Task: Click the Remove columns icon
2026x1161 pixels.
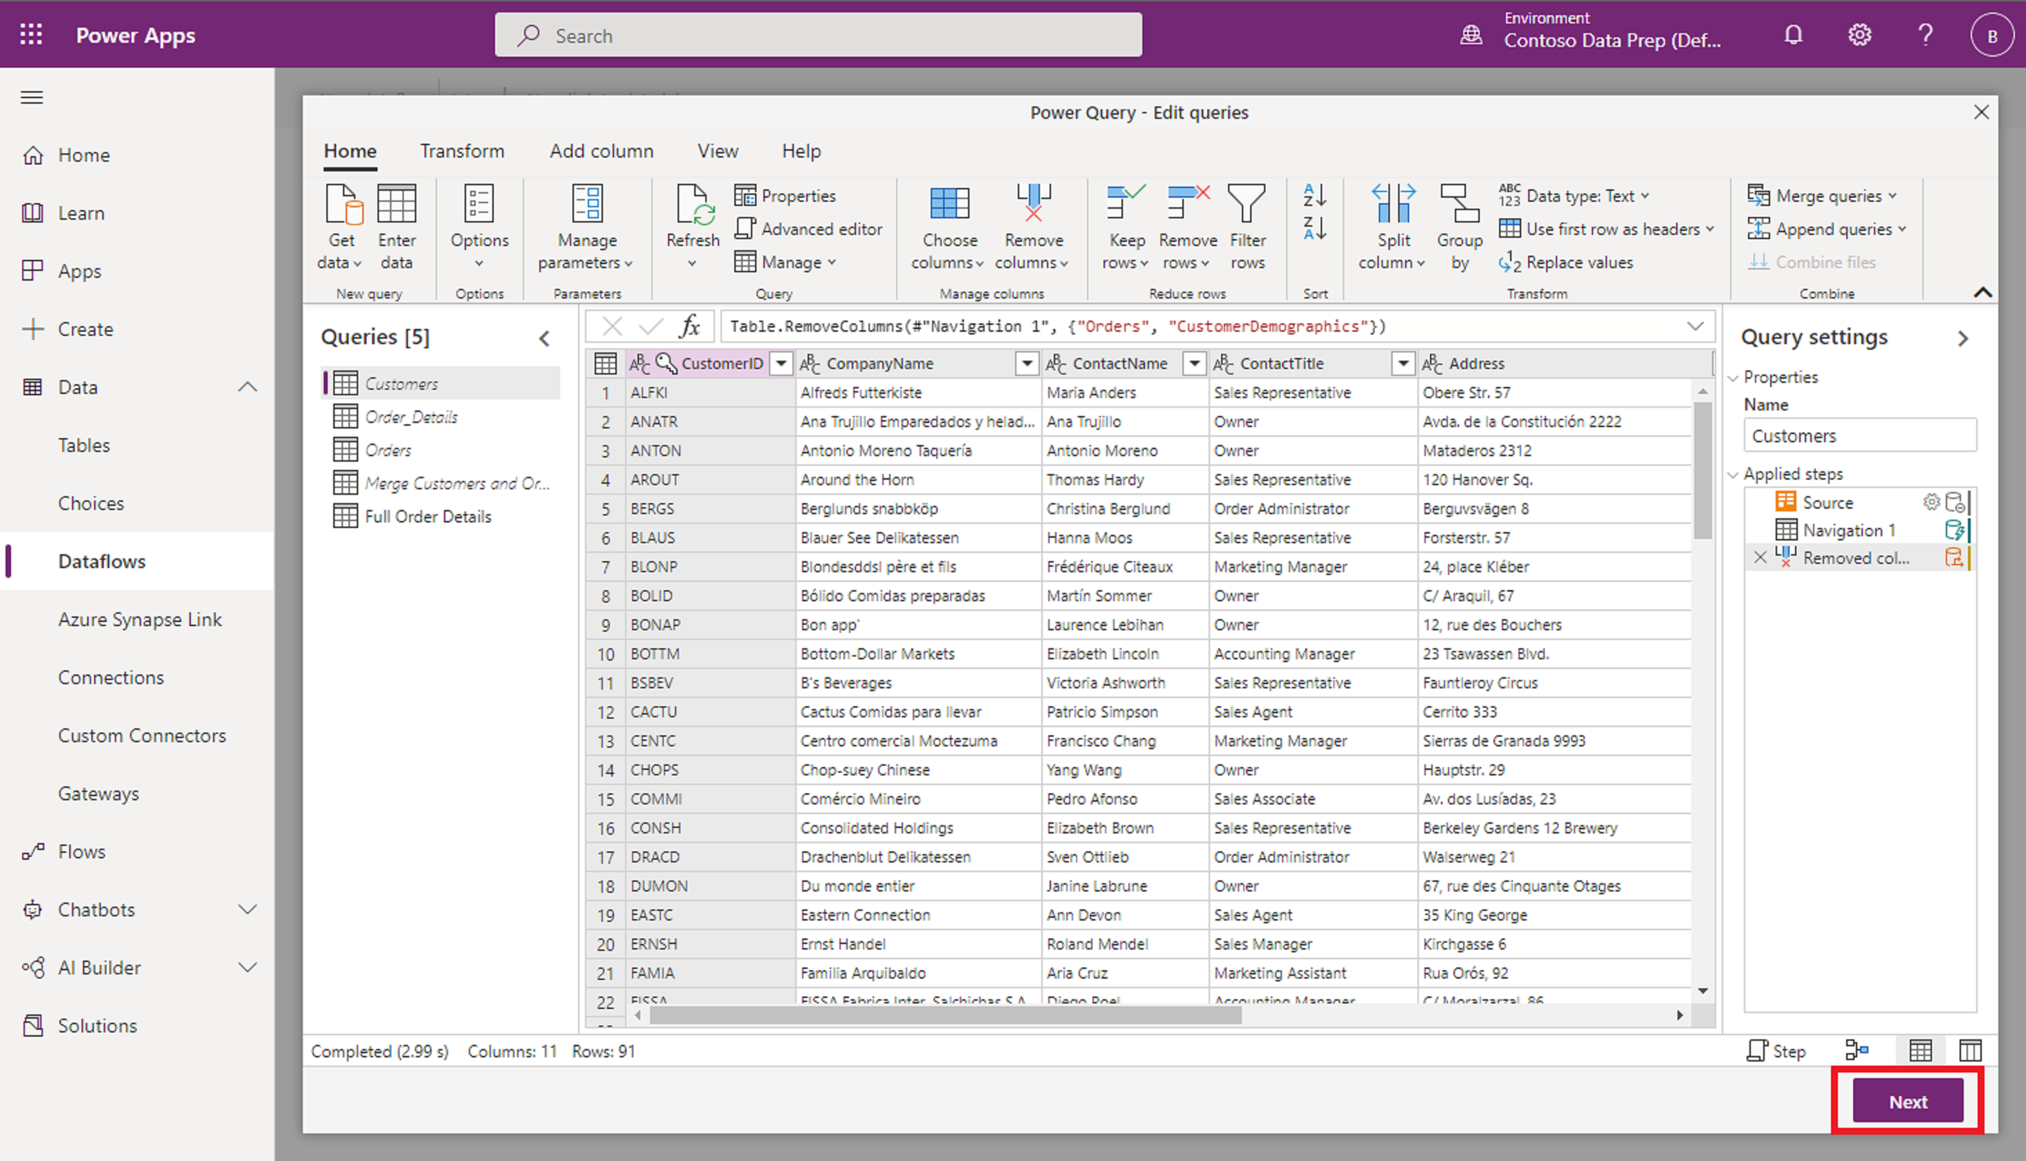Action: [1033, 204]
